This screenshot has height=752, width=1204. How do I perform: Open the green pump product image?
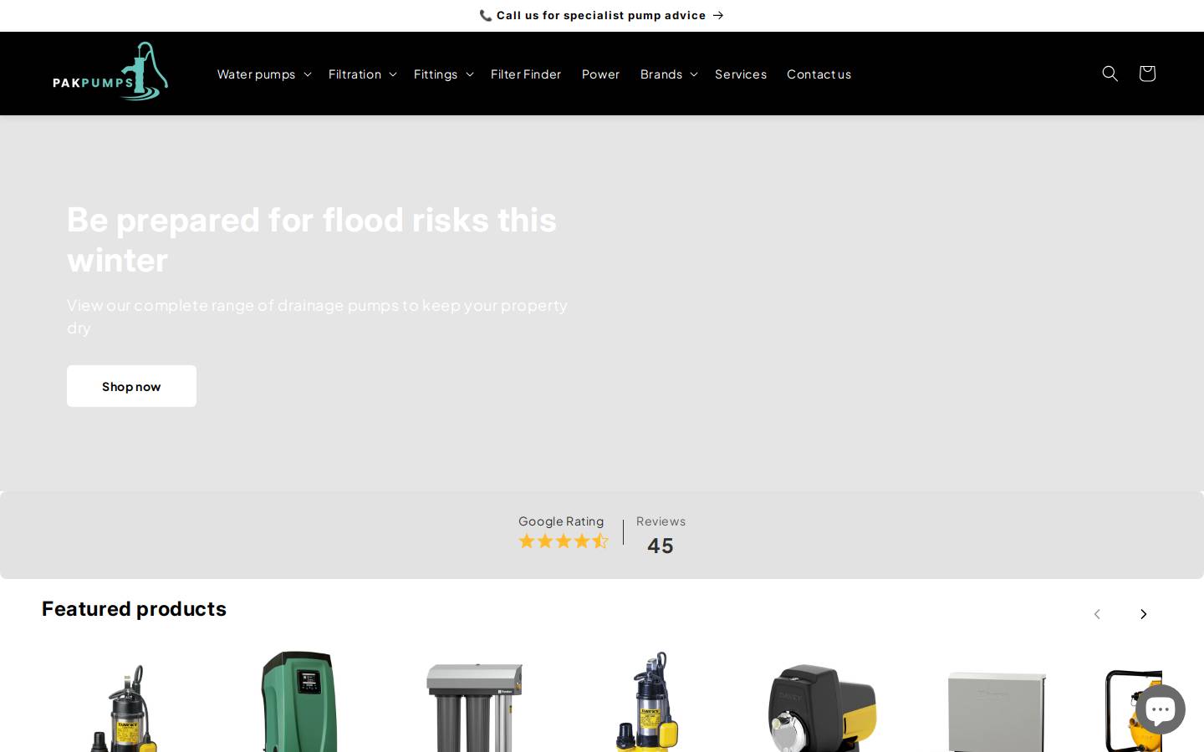point(299,702)
